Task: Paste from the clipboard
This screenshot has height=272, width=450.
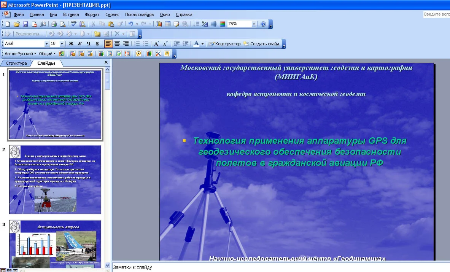Action: point(111,24)
